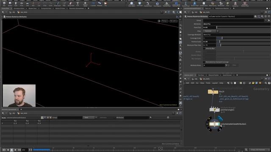Toggle the Velocity Blur checkbox
This screenshot has width=271, height=152.
(204, 49)
